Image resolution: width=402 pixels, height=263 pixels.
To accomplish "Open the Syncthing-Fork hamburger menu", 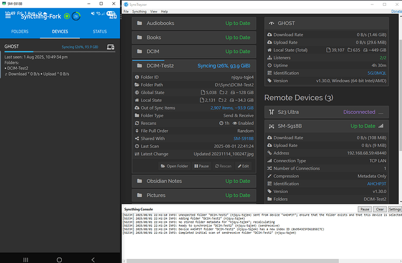I will point(8,16).
